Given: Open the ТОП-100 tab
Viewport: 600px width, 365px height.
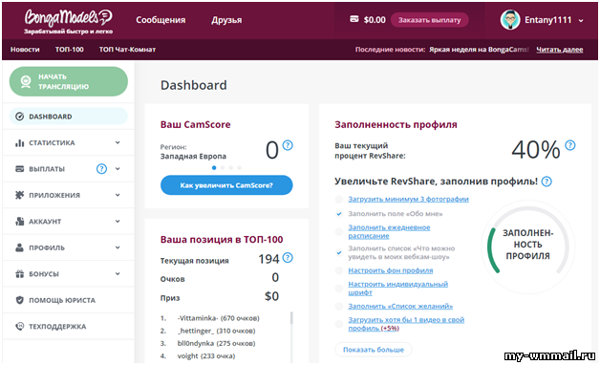Looking at the screenshot, I should [x=69, y=50].
